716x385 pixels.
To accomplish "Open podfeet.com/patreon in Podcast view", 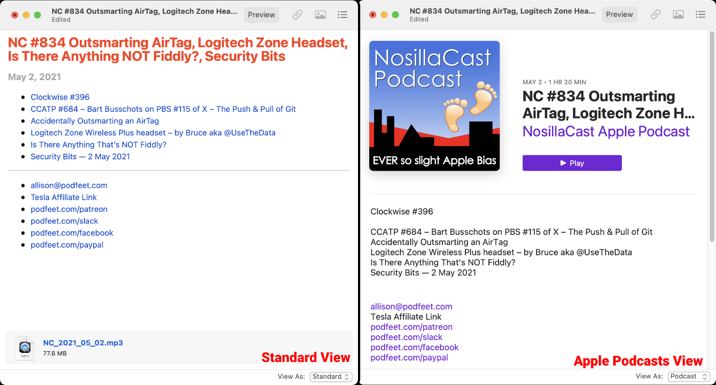I will coord(411,327).
